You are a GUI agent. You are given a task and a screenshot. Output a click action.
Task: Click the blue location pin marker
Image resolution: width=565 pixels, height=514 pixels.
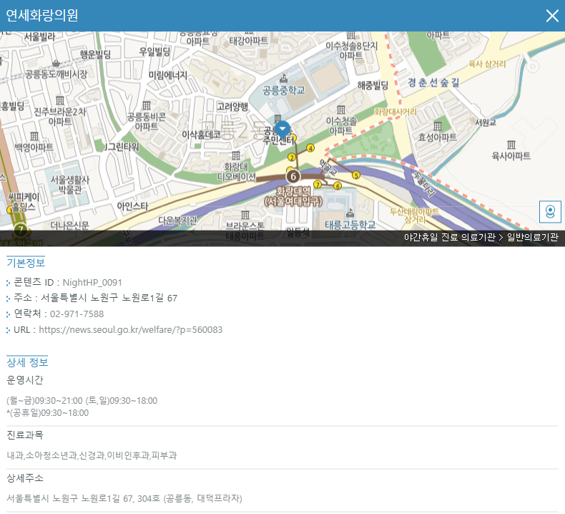click(282, 130)
